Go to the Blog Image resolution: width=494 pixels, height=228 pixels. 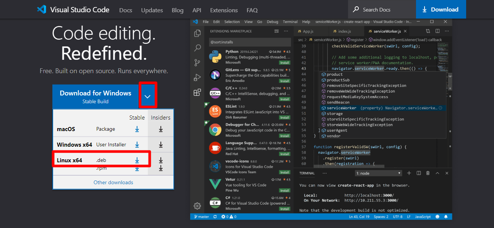(178, 10)
